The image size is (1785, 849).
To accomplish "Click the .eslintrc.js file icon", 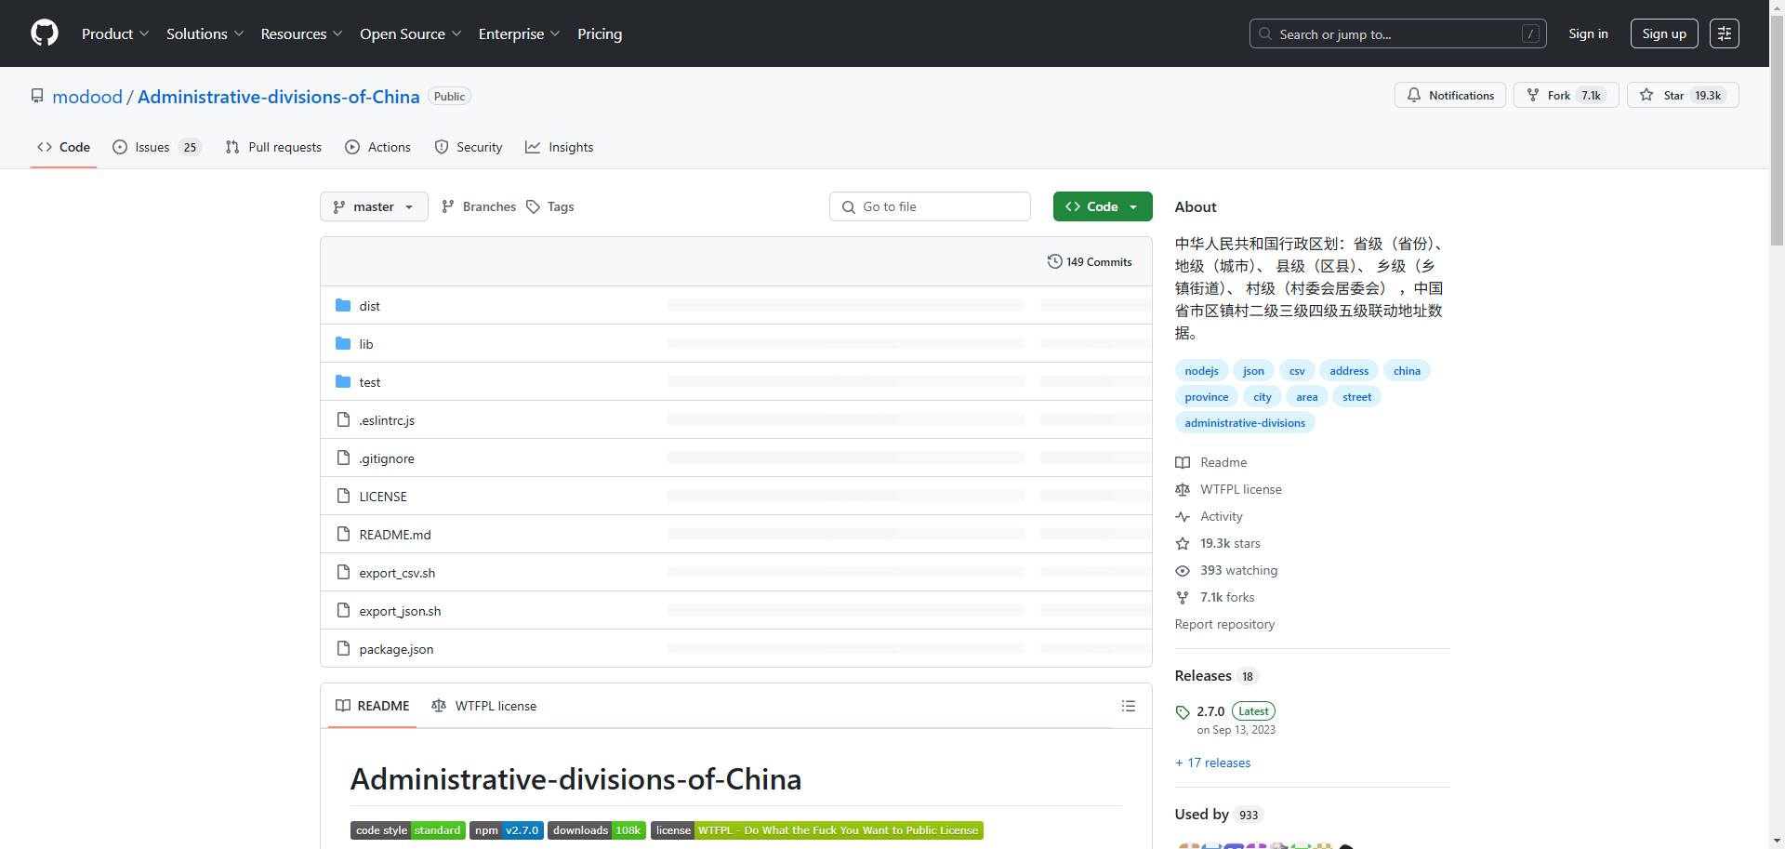I will click(343, 420).
